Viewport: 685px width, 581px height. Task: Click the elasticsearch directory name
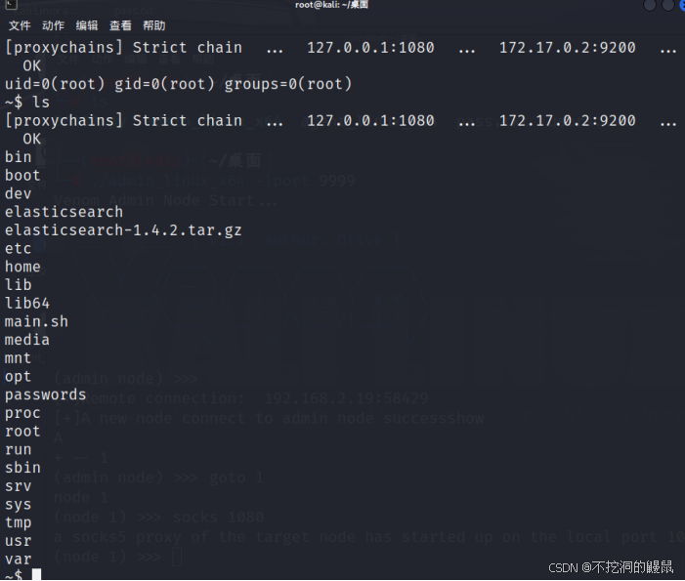click(x=64, y=212)
